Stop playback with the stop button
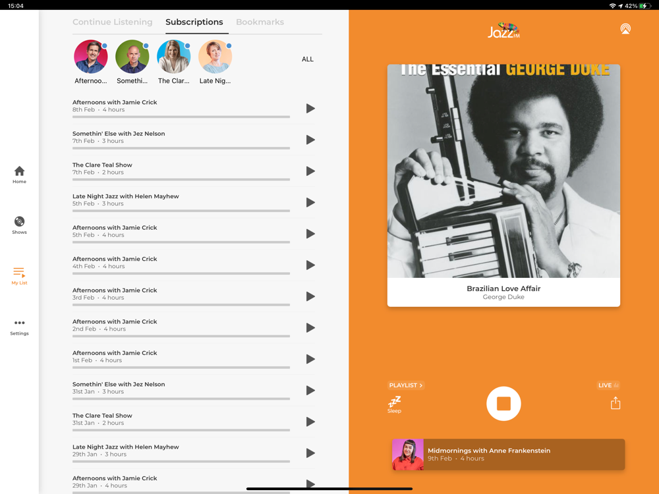The height and width of the screenshot is (494, 659). click(503, 404)
